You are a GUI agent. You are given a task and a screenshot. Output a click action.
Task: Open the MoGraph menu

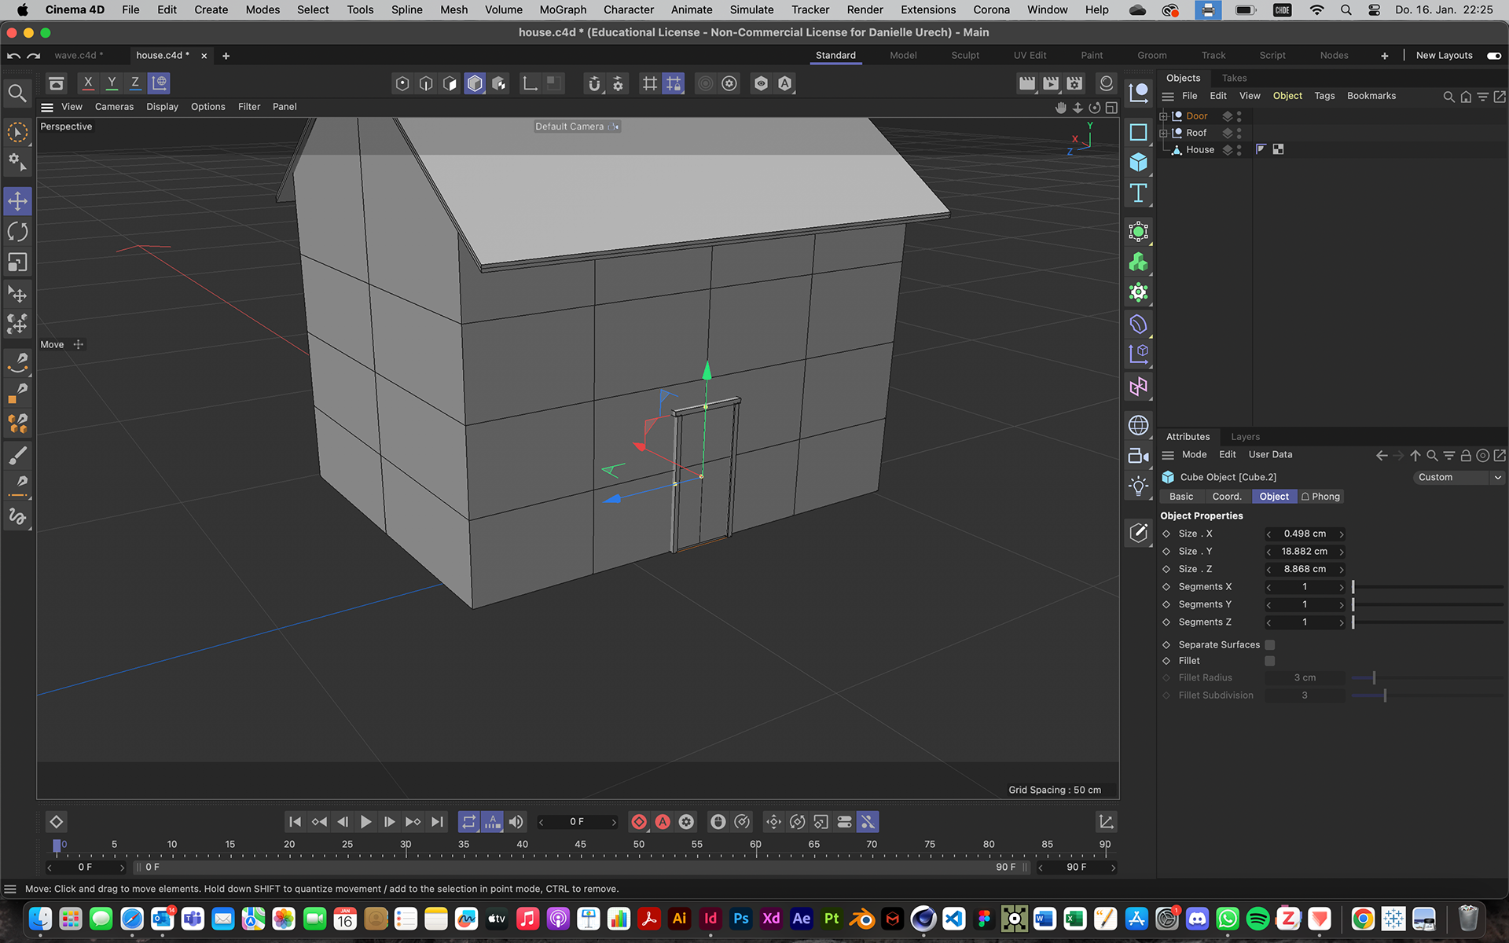pyautogui.click(x=563, y=9)
